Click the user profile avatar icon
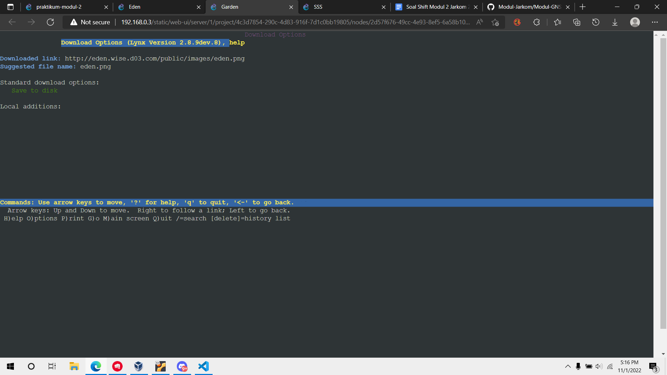The height and width of the screenshot is (375, 667). 635,22
